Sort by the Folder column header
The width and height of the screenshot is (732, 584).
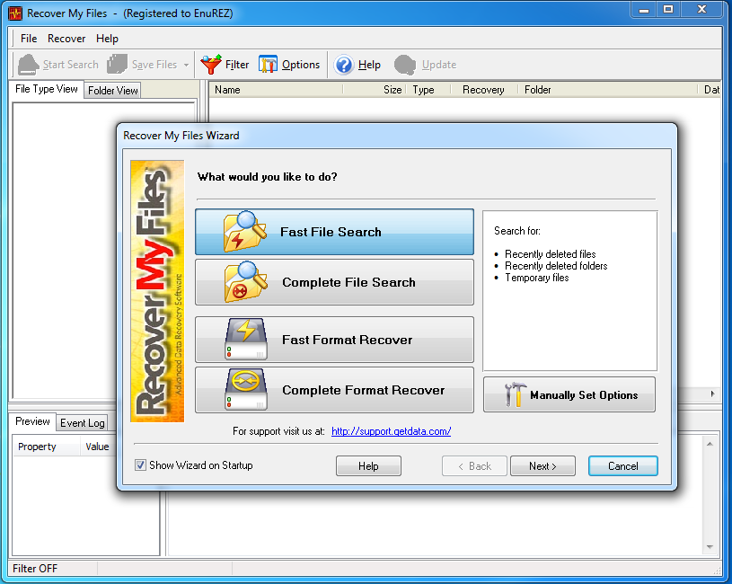pos(608,90)
